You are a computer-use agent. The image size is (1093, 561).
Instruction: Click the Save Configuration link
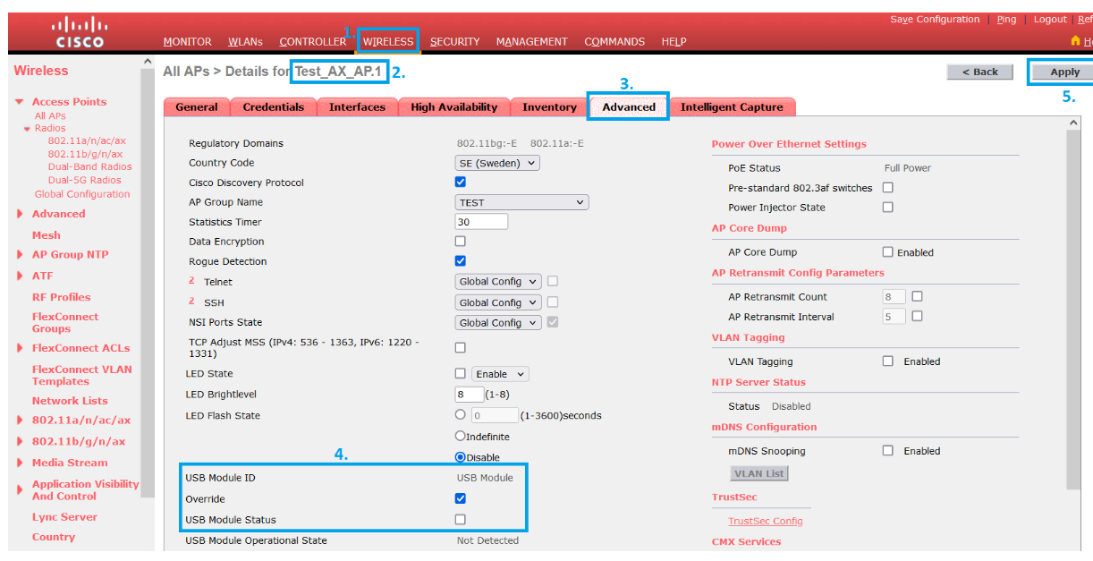coord(935,20)
